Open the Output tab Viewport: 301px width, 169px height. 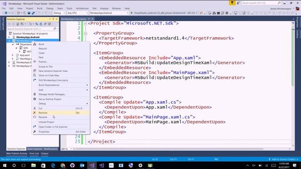coord(45,154)
